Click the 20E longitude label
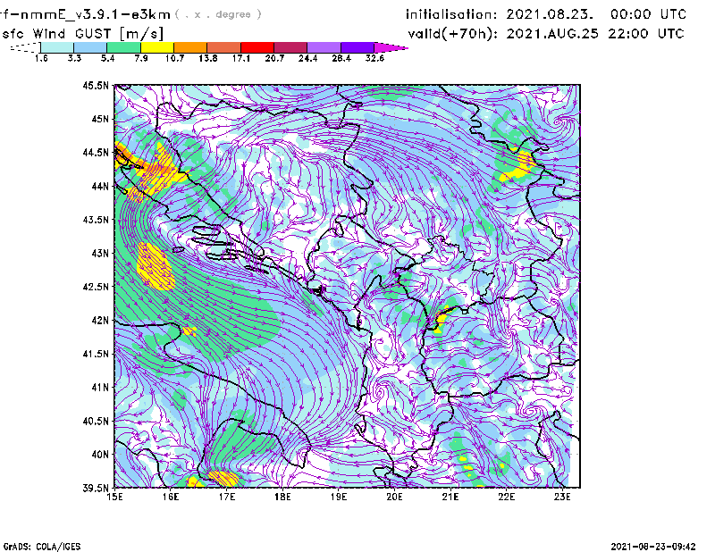The width and height of the screenshot is (715, 552). tap(394, 497)
